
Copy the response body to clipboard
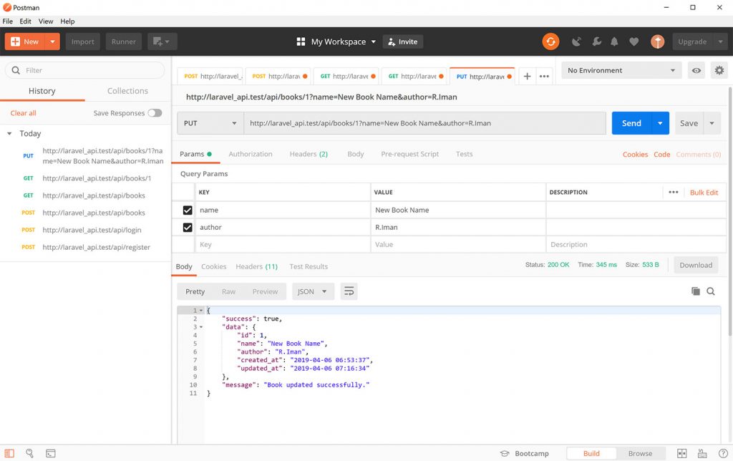click(x=696, y=291)
